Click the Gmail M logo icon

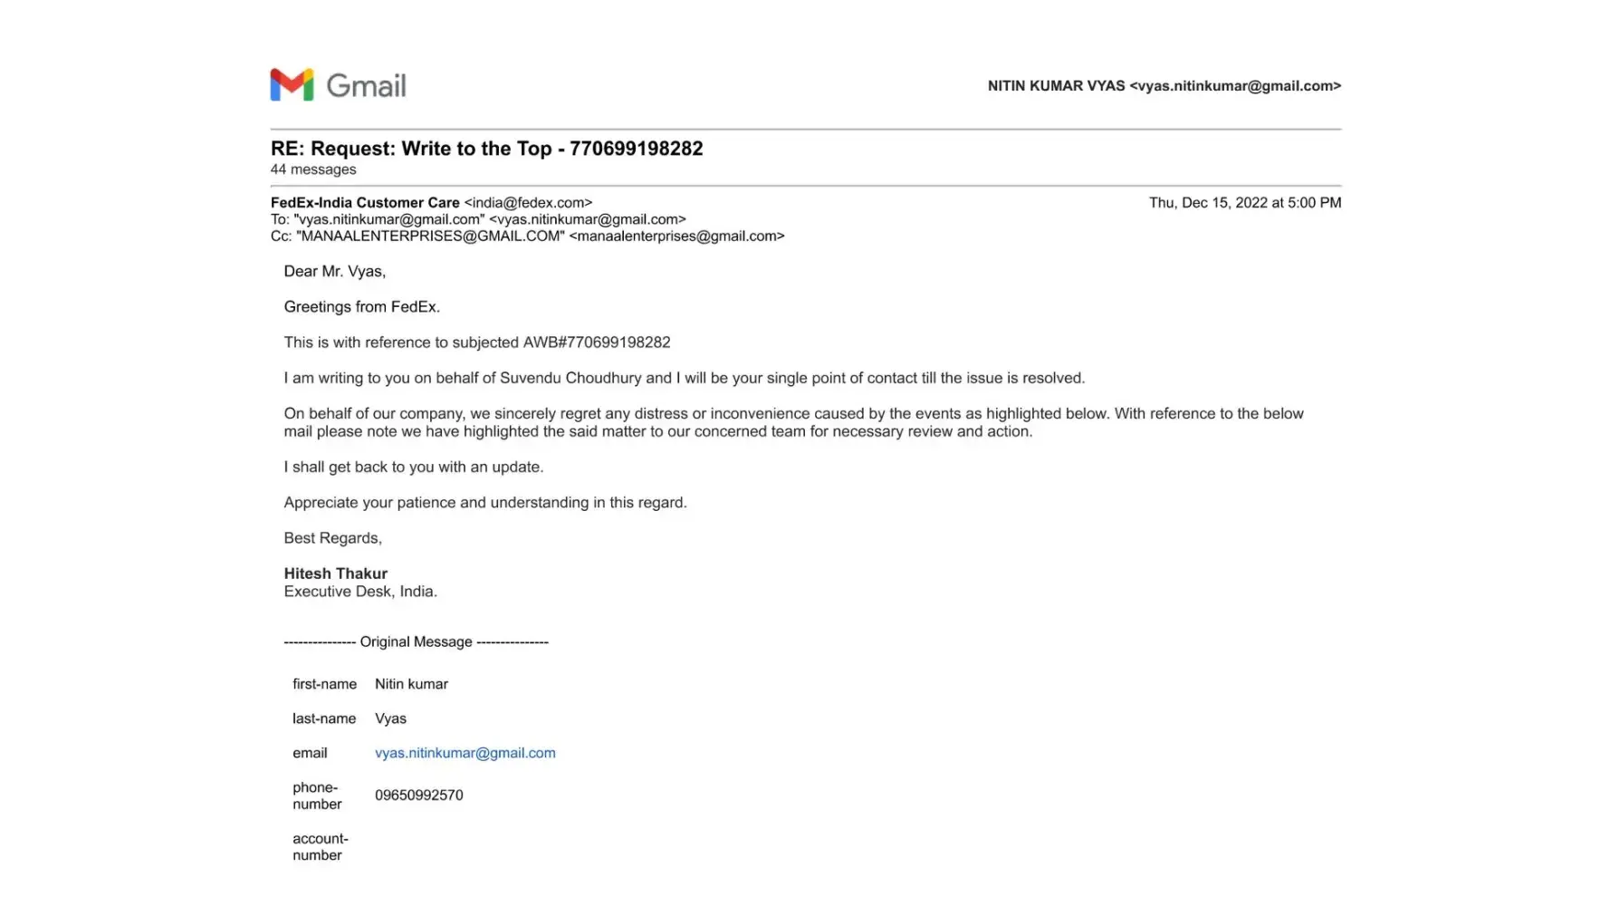[x=292, y=85]
